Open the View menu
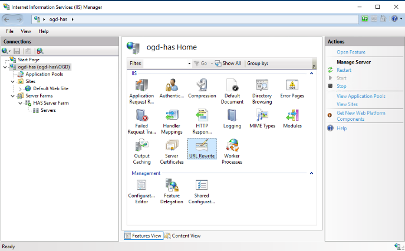 [26, 31]
